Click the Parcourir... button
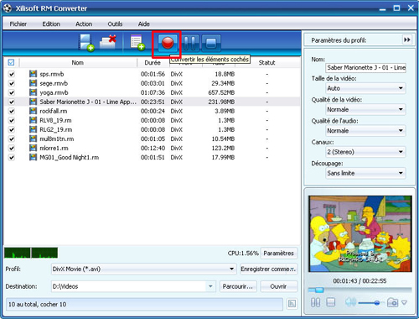Screen dimensions: 419x319 238,286
